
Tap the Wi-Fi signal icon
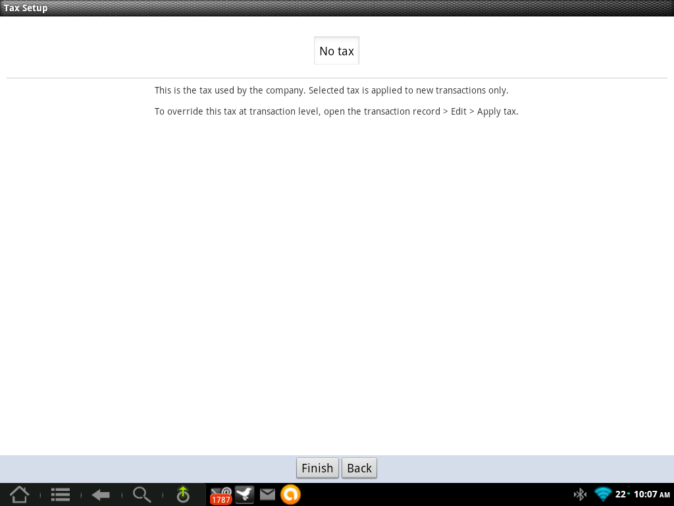(603, 494)
